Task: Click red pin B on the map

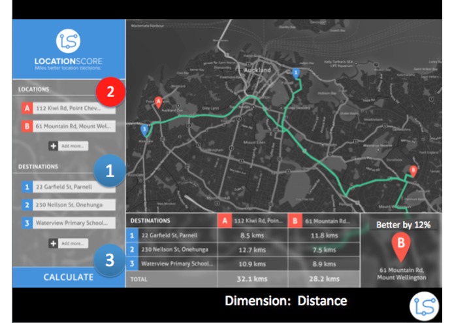Action: [413, 171]
